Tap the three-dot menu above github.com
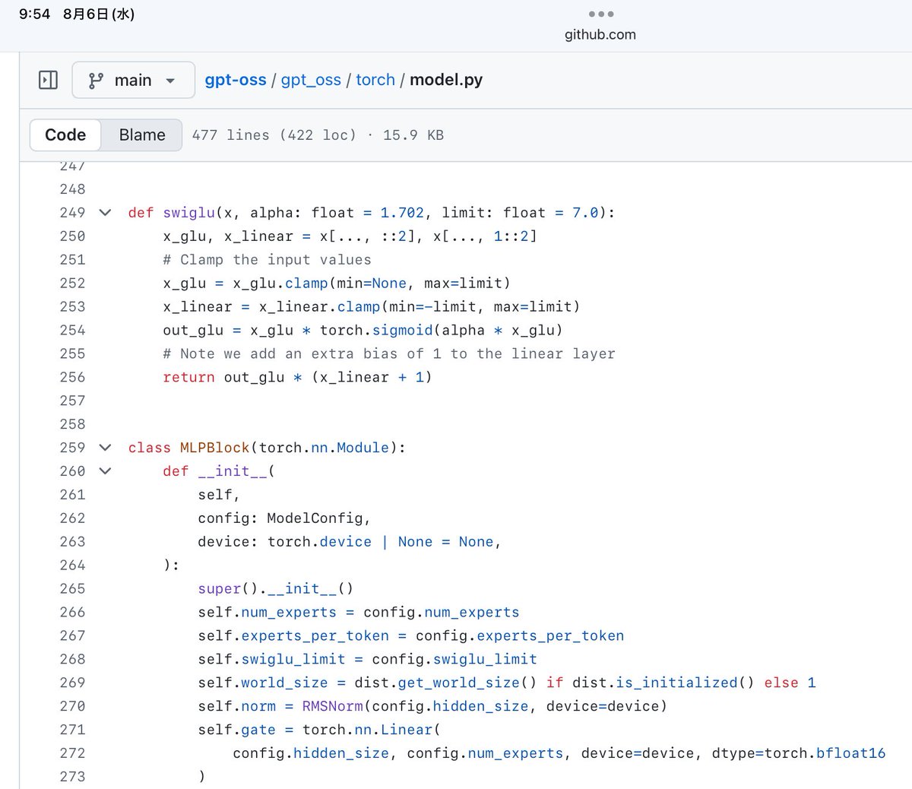 [600, 14]
